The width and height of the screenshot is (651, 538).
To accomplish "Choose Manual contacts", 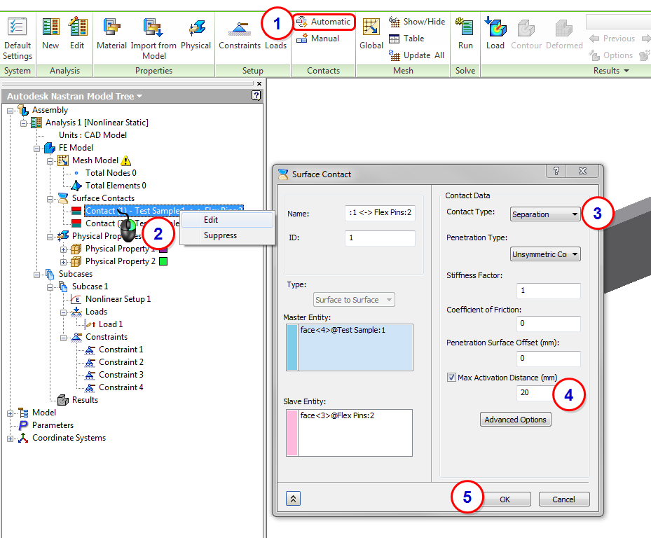I will 318,39.
